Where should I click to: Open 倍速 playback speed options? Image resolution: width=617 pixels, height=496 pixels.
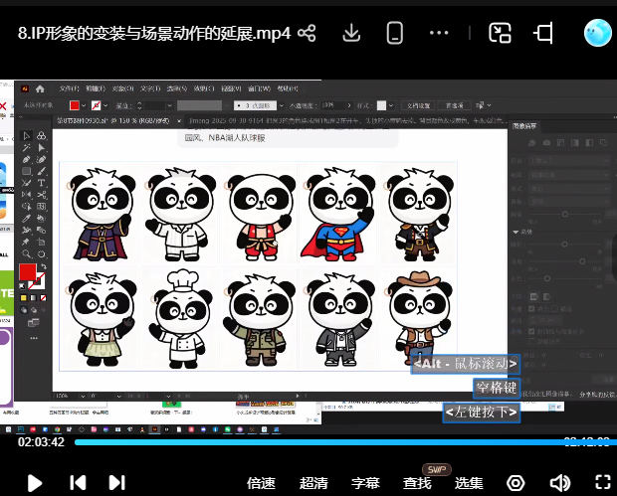(x=261, y=483)
